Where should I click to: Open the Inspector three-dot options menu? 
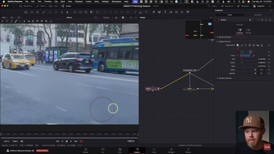pos(271,10)
